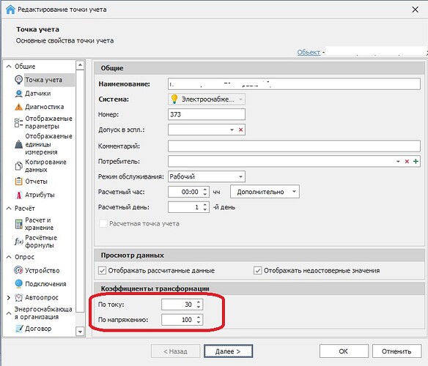
Task: Click the Наименование input field
Action: click(294, 84)
